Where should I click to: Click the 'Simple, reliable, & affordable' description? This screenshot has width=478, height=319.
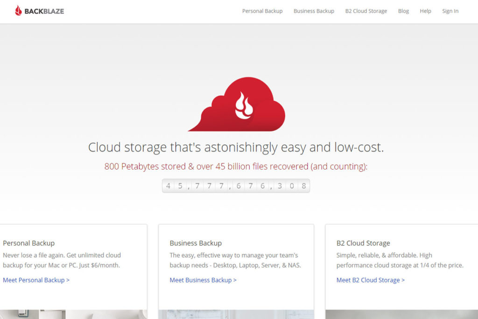[400, 260]
